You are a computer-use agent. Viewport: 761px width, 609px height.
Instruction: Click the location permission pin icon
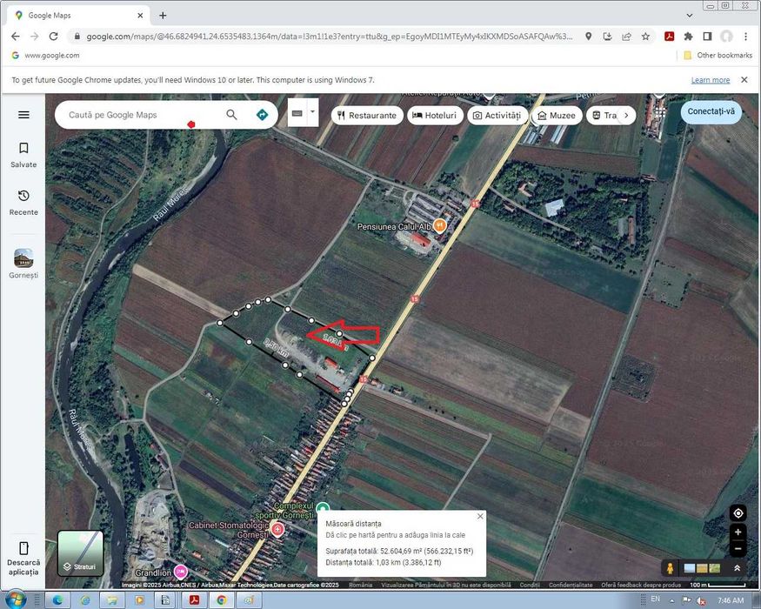[588, 37]
